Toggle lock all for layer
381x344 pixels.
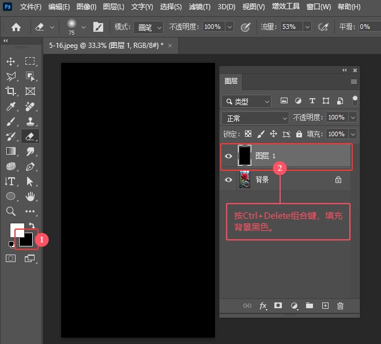(299, 134)
